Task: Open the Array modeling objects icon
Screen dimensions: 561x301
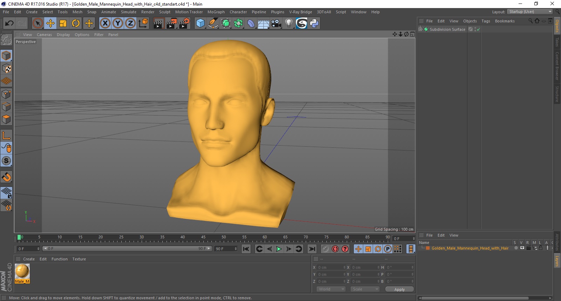Action: 238,23
